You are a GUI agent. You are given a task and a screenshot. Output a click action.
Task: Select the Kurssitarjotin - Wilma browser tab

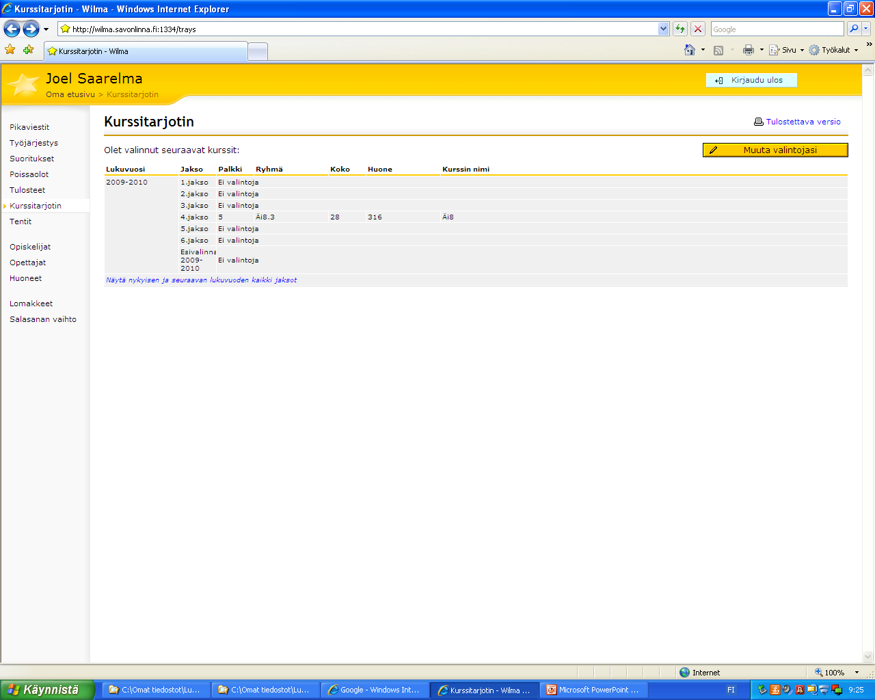point(146,51)
